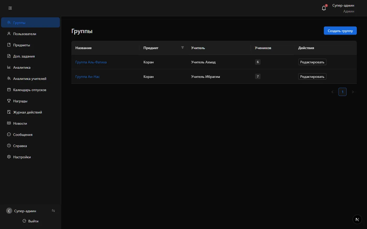367x229 pixels.
Task: Click the Next.js N badge icon
Action: pos(357,219)
